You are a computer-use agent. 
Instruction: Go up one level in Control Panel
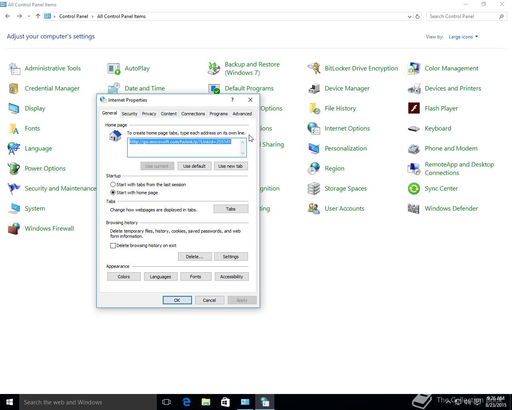tap(38, 16)
